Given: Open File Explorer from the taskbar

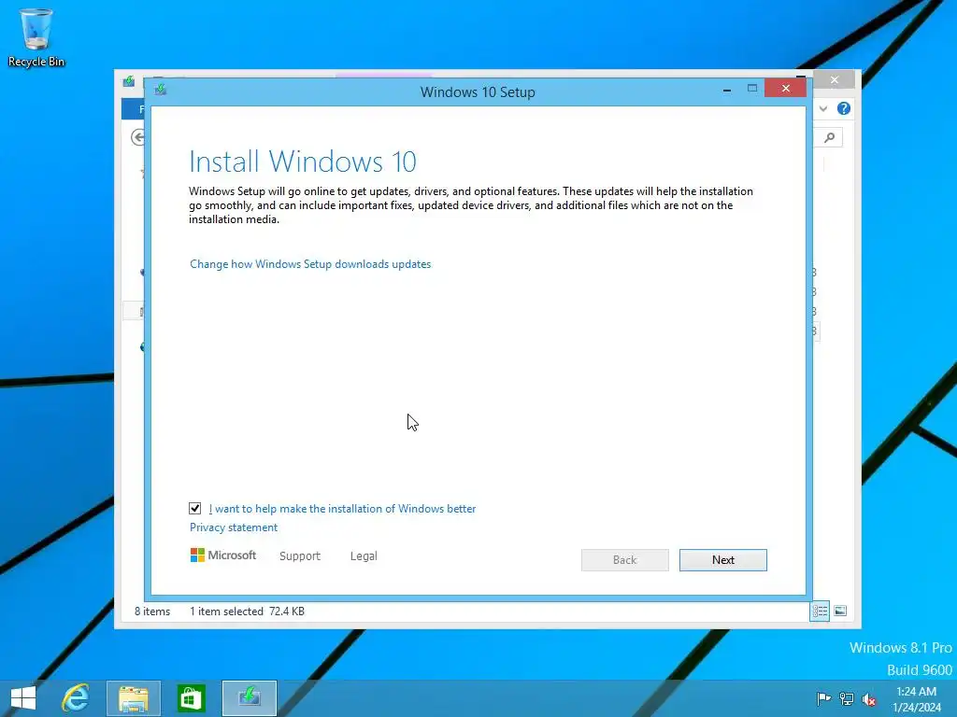Looking at the screenshot, I should 133,698.
